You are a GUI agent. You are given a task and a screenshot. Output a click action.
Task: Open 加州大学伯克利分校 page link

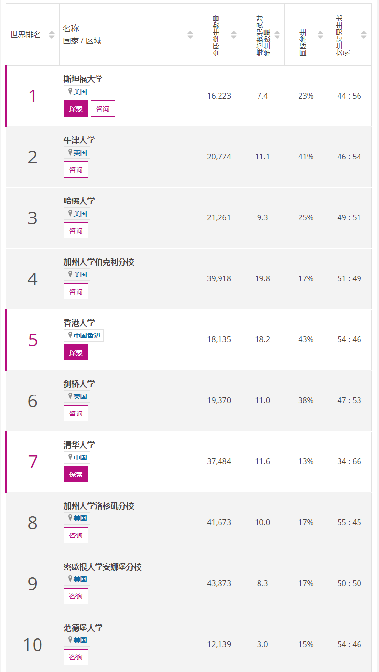99,262
